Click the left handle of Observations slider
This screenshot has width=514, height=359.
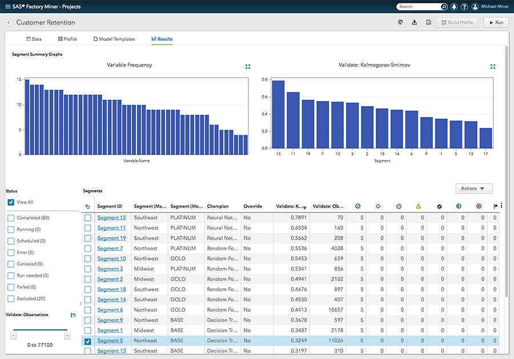[13, 335]
